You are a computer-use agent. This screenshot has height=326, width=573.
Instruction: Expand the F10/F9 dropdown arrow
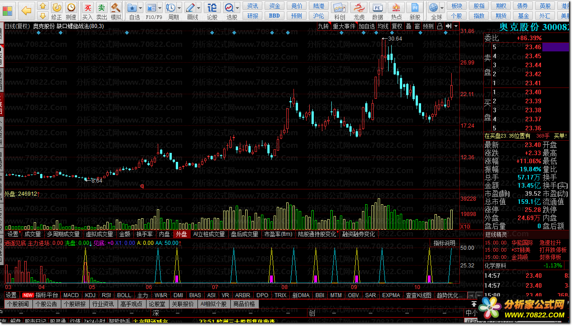pos(161,8)
